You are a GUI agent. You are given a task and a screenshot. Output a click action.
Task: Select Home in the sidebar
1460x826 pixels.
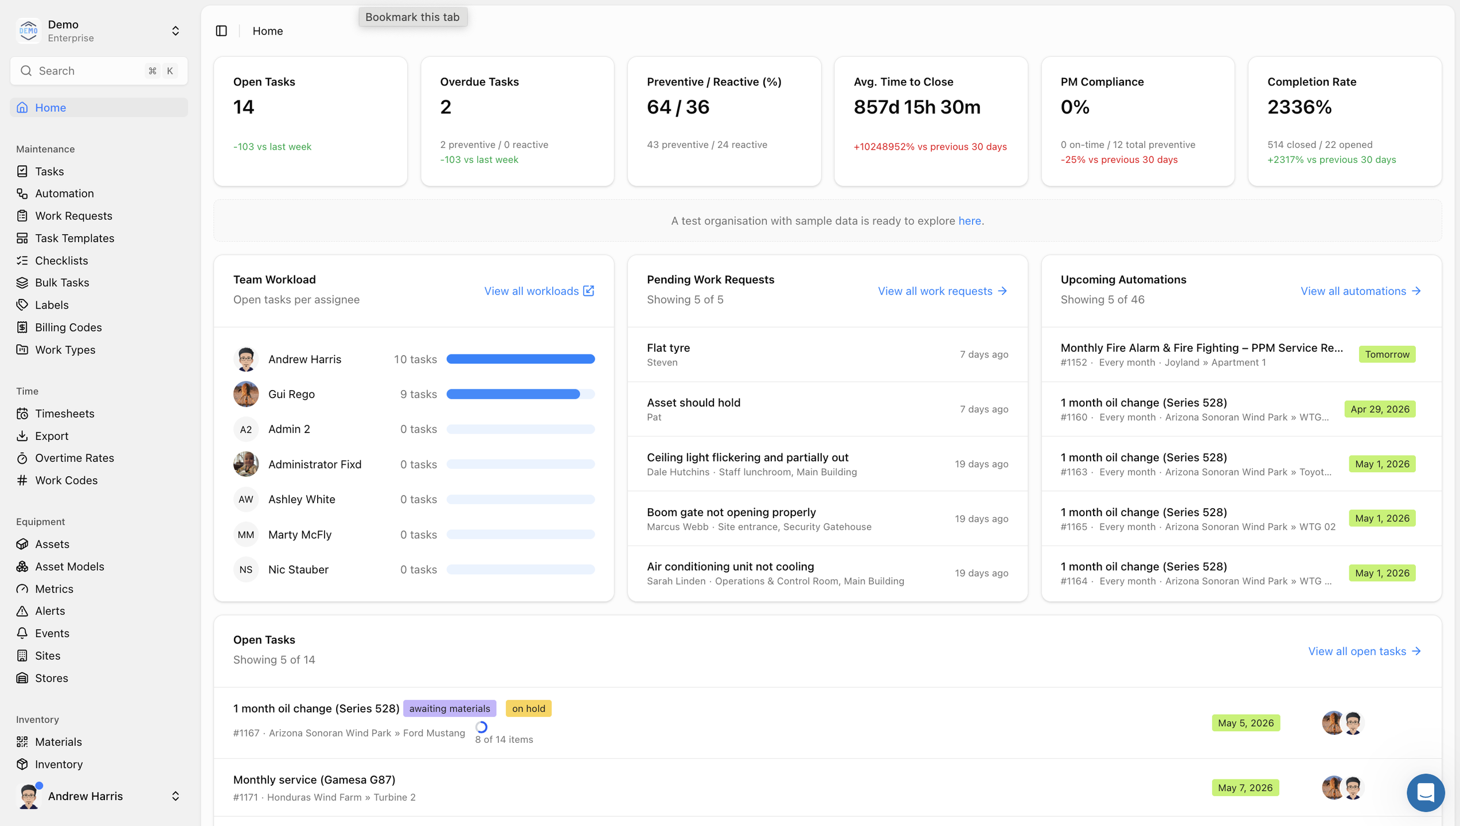(x=50, y=108)
